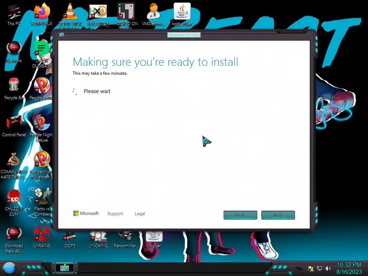
Task: Click the Next button in setup
Action: click(x=278, y=215)
